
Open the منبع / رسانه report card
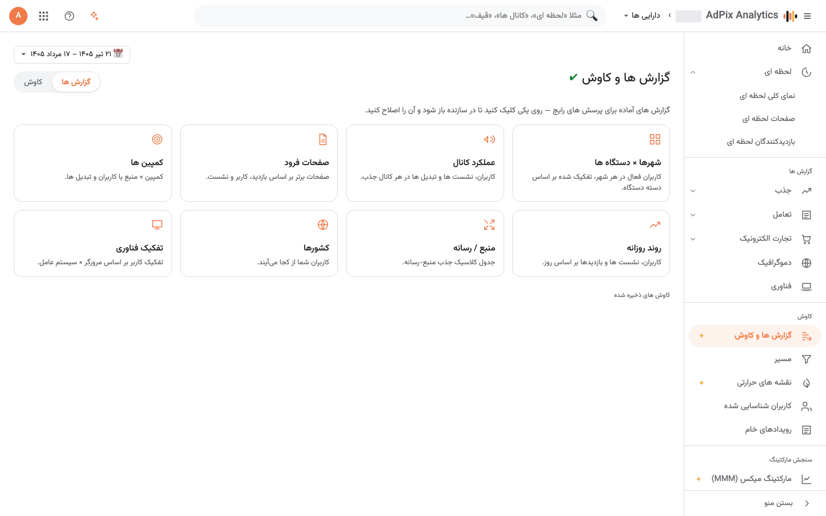[x=425, y=244]
